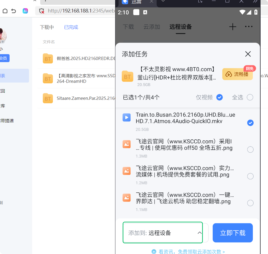Close the 添加任务 dialog
The image size is (268, 254).
pyautogui.click(x=248, y=54)
